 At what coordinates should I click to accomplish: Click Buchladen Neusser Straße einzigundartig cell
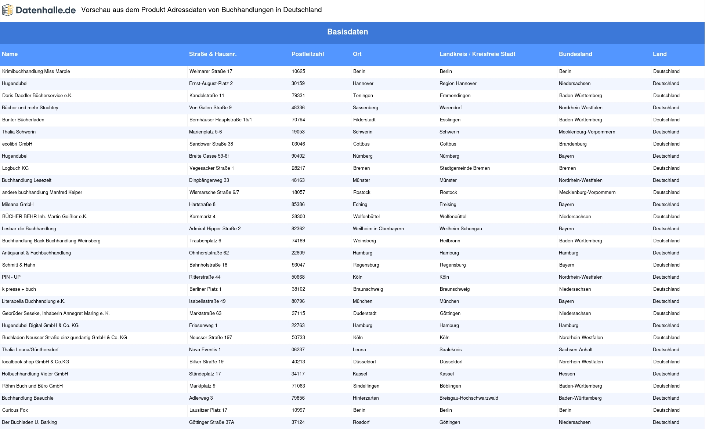(x=65, y=338)
